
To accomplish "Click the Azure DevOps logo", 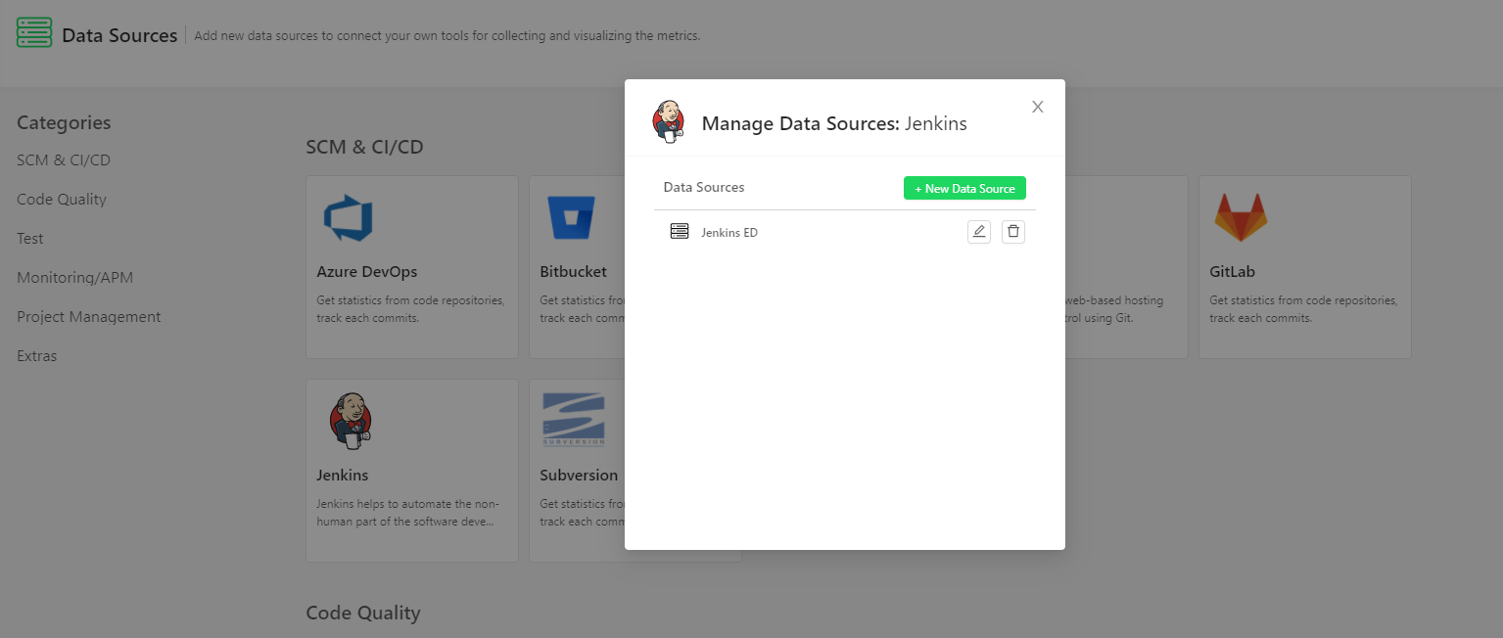I will 349,218.
